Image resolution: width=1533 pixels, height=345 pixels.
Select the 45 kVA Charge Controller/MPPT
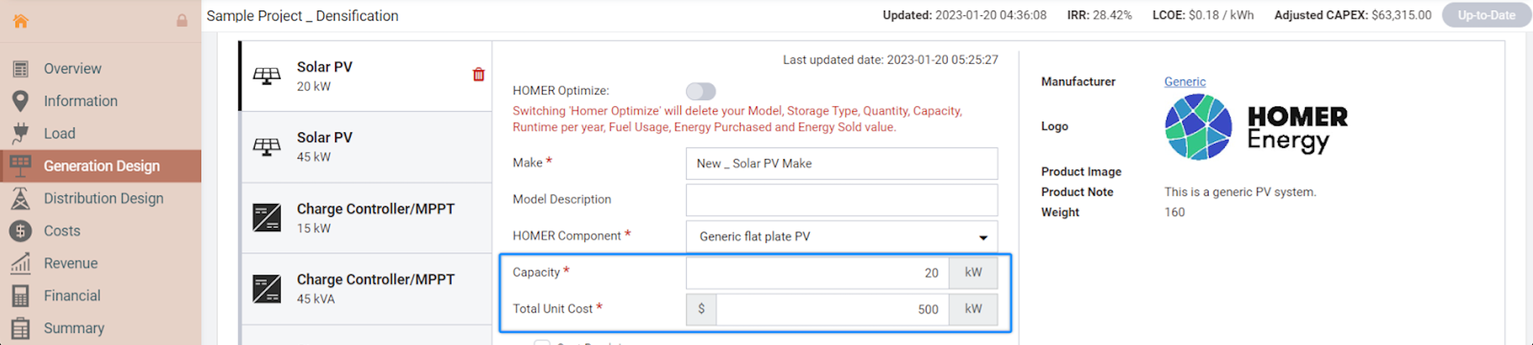(366, 288)
